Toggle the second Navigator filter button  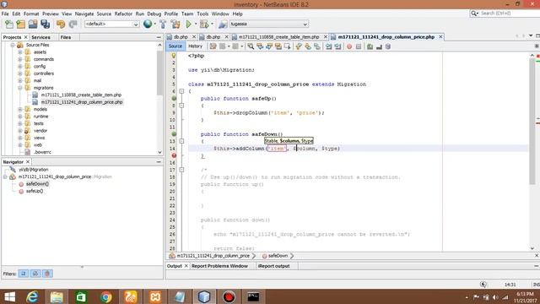(35, 274)
